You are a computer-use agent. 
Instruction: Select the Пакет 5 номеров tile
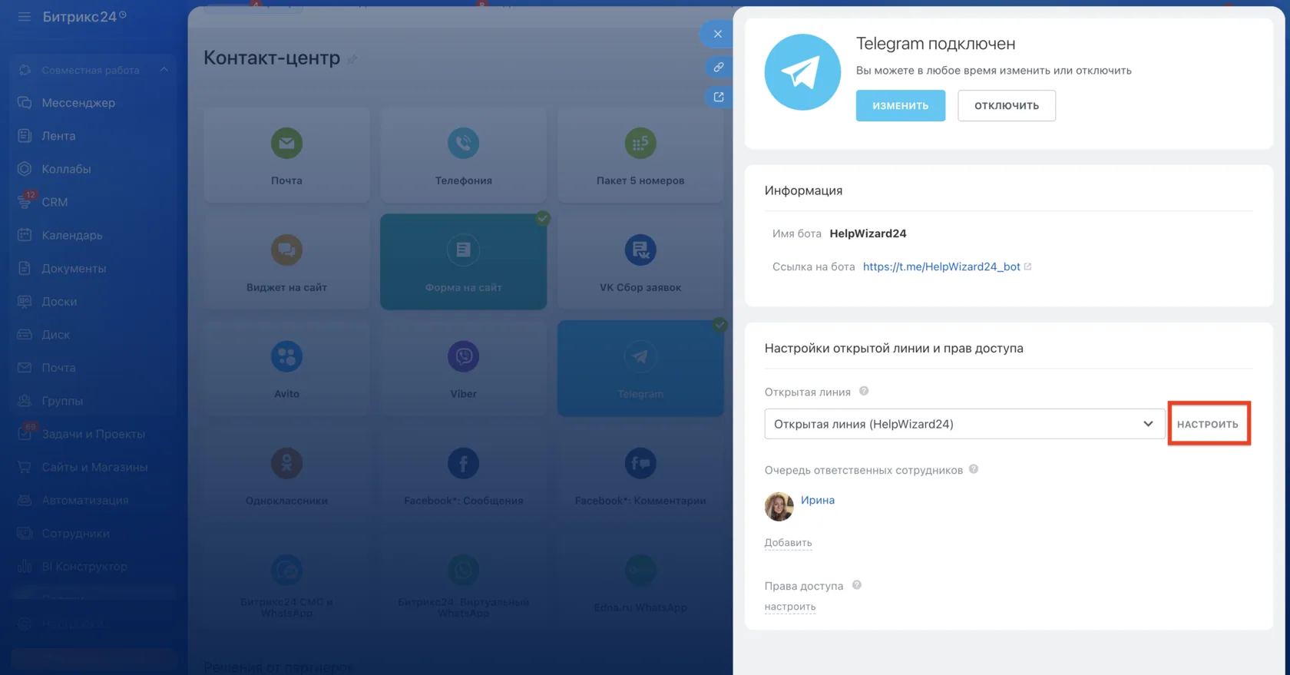tap(640, 155)
